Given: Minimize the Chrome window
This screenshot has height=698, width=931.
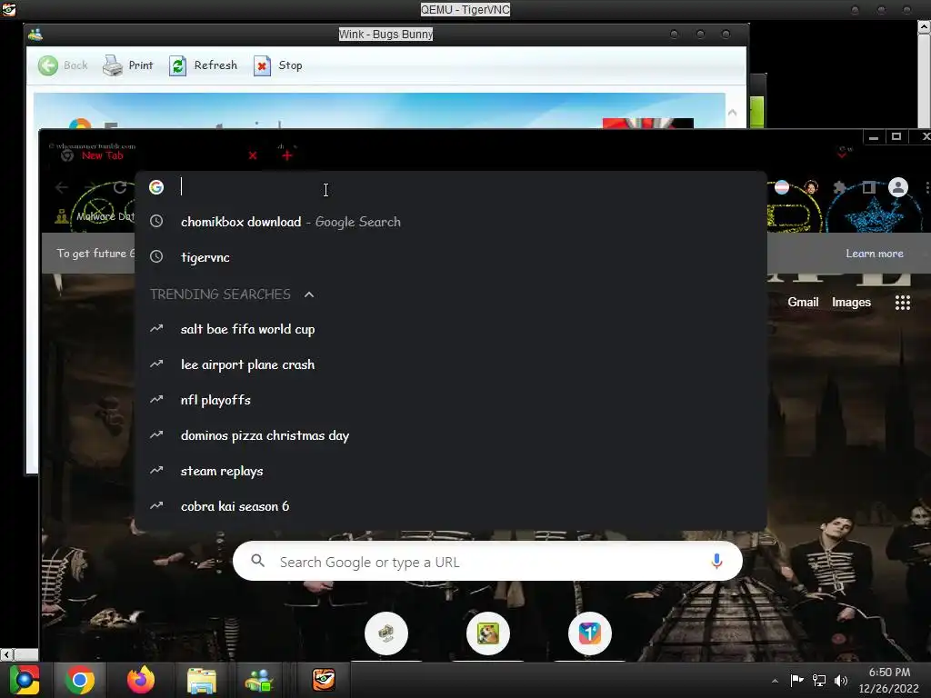Looking at the screenshot, I should point(874,137).
